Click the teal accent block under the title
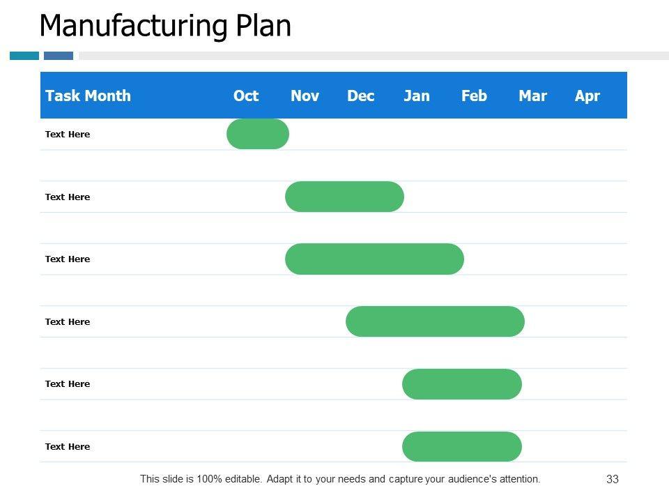The height and width of the screenshot is (502, 669). pos(24,56)
